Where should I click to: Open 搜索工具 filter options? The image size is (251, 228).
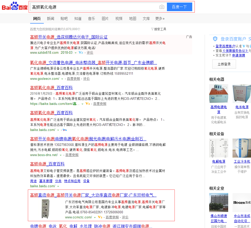pos(159,29)
